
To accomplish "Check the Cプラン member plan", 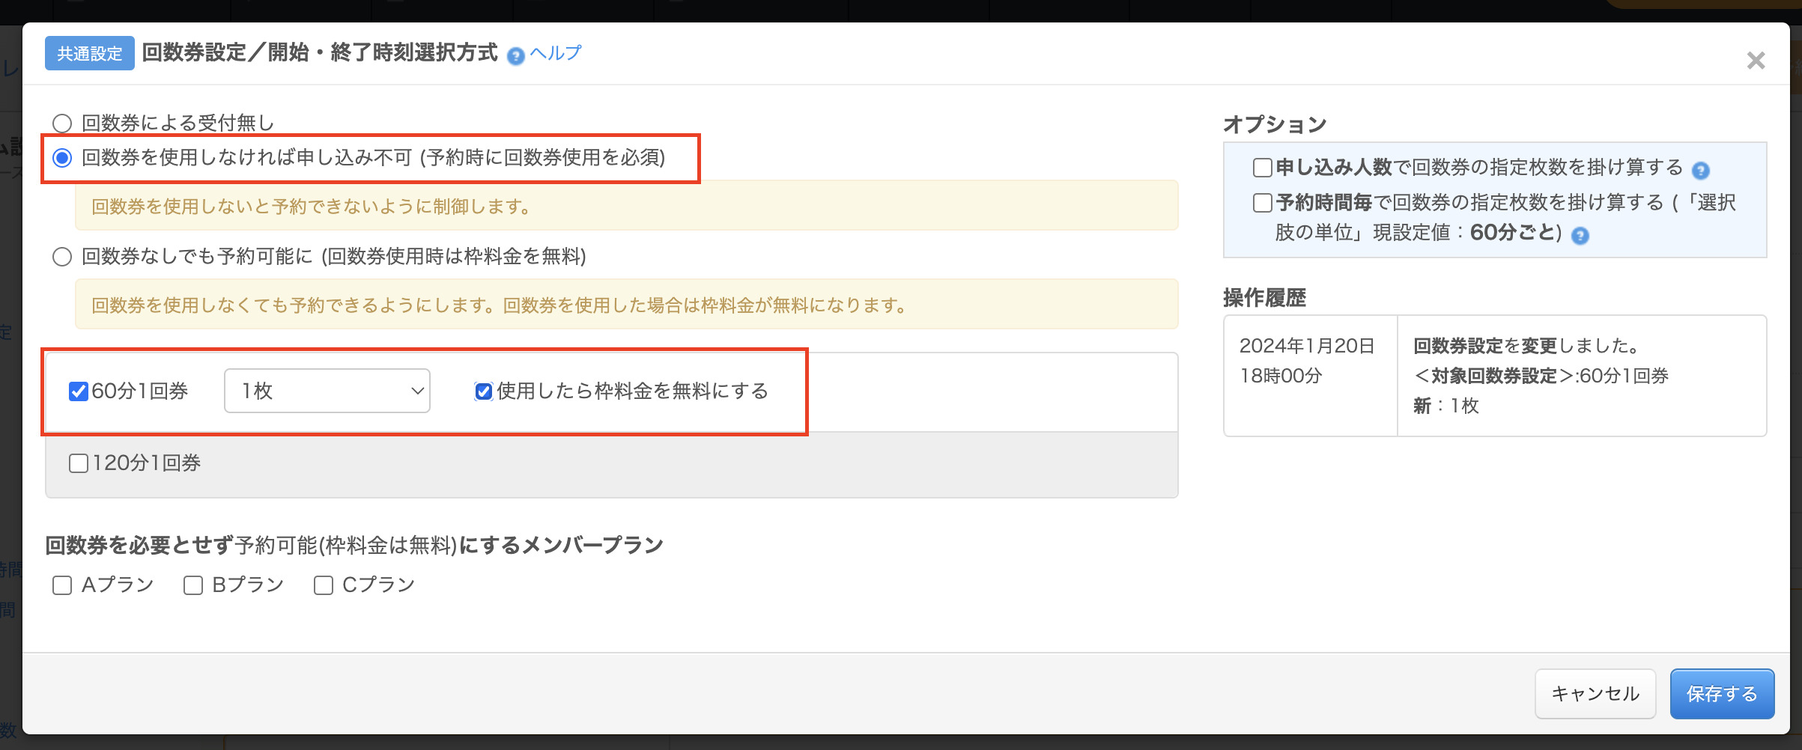I will tap(324, 585).
